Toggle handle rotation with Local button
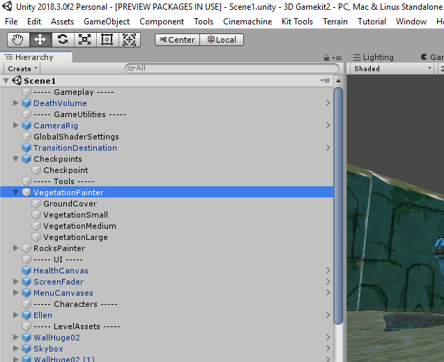444x362 pixels. point(222,40)
